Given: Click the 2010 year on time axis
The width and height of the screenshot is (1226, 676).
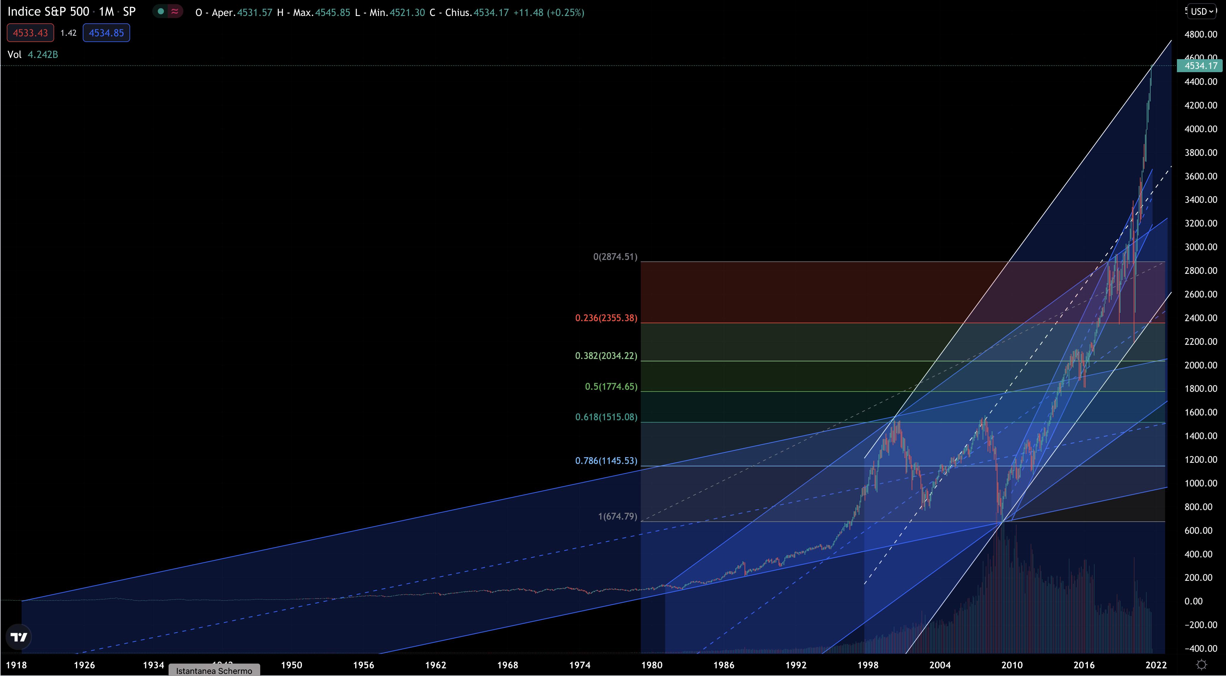Looking at the screenshot, I should pyautogui.click(x=1012, y=664).
